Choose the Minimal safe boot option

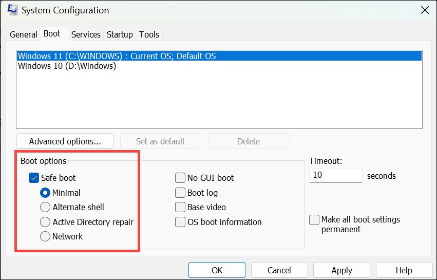45,193
